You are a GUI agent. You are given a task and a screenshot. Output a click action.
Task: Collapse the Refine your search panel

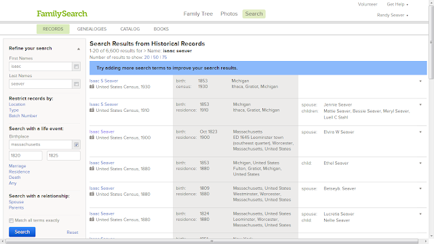click(x=79, y=49)
